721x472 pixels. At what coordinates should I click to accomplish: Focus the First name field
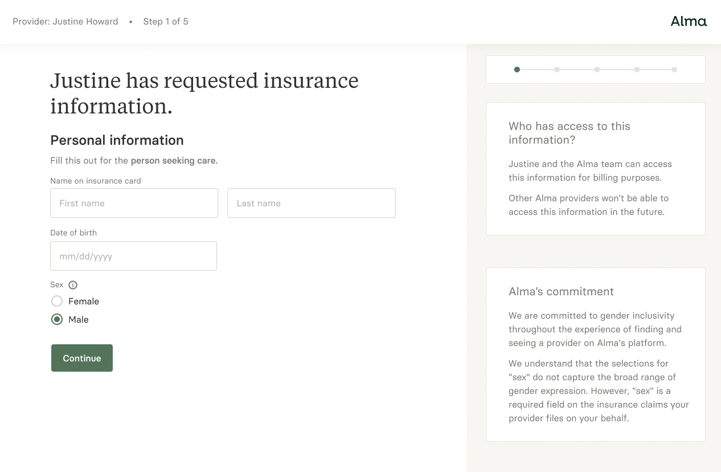click(134, 203)
